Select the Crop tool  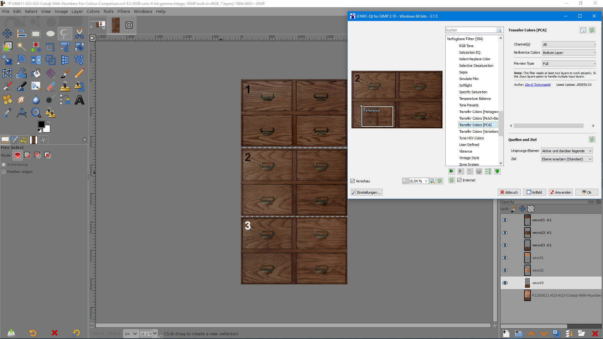pos(50,47)
